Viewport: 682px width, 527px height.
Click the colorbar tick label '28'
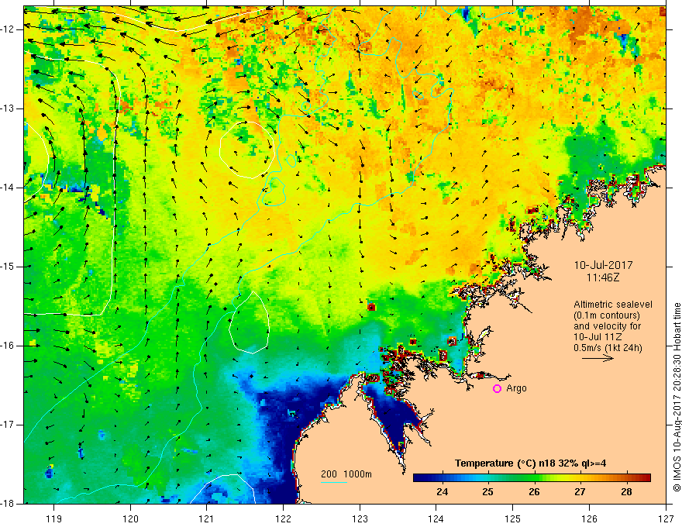(626, 492)
